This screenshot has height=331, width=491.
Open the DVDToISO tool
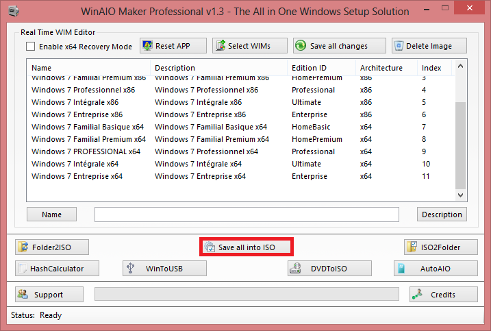pos(329,268)
